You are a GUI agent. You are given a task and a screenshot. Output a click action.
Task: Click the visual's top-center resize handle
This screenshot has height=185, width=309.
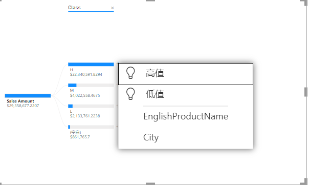(150, 1)
